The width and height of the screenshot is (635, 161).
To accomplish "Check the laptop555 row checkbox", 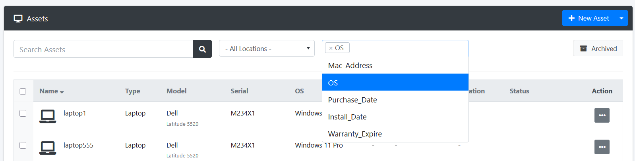I will 23,146.
